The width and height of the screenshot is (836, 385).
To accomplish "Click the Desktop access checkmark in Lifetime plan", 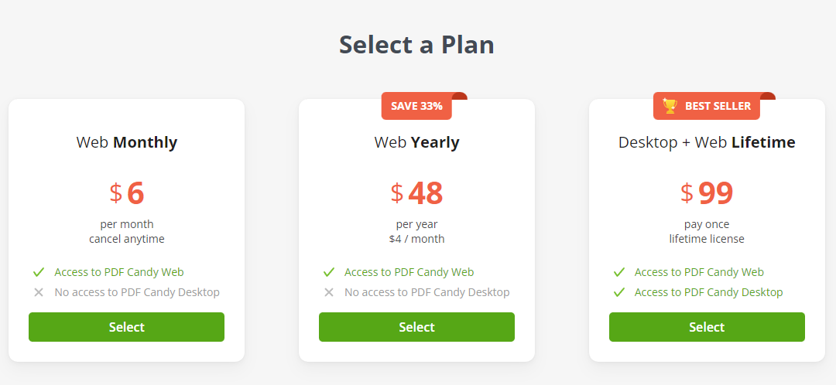I will tap(619, 292).
